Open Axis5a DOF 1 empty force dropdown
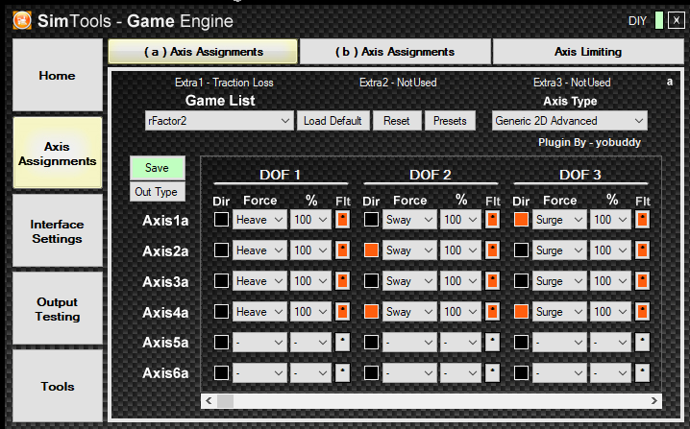The height and width of the screenshot is (429, 690). [259, 342]
